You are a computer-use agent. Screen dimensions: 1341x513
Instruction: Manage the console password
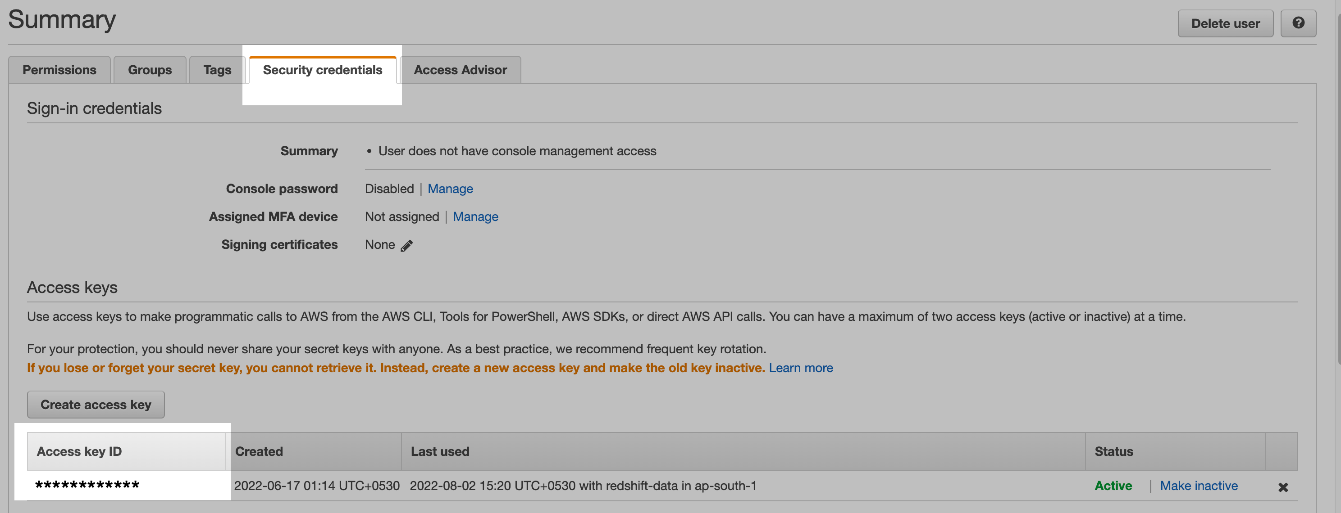[450, 189]
